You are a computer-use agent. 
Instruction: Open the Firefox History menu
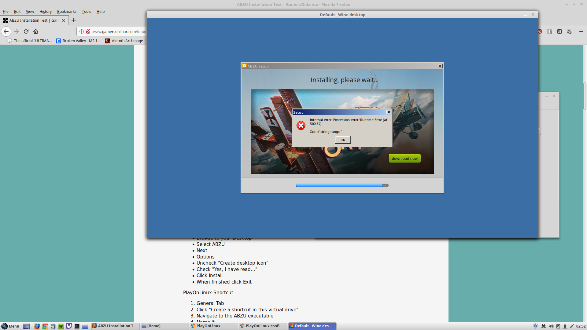[46, 11]
